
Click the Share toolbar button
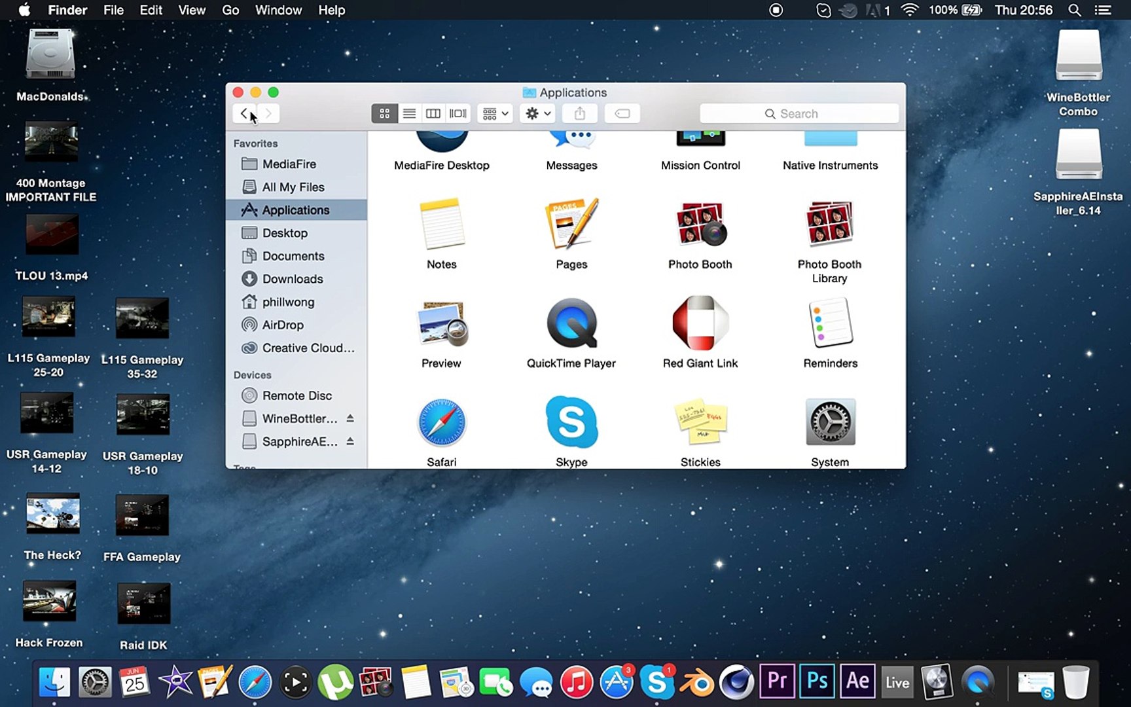[579, 114]
